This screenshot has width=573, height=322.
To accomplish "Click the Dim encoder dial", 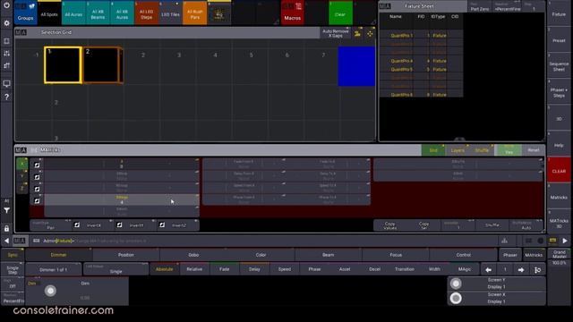I will [50, 291].
